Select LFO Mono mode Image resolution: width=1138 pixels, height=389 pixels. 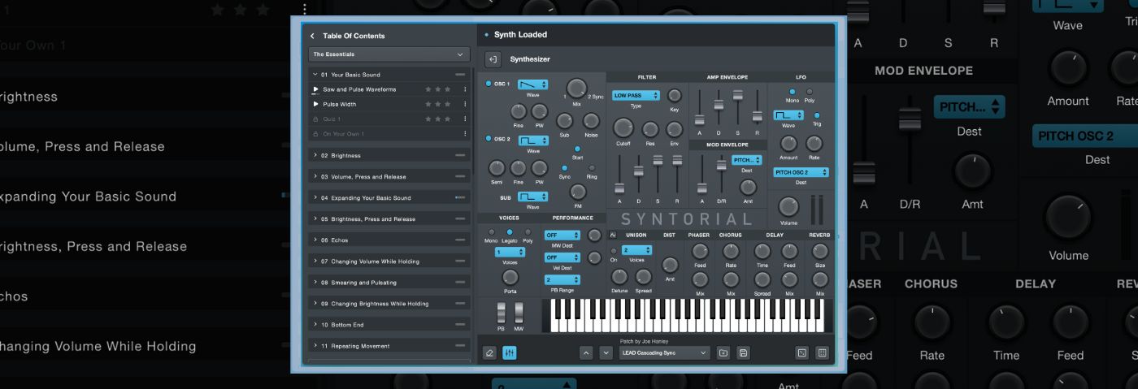[x=793, y=92]
